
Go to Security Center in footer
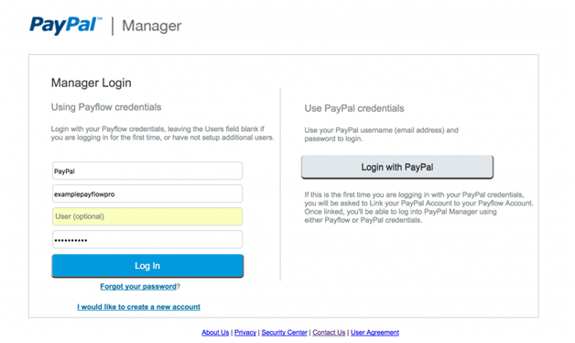(284, 332)
